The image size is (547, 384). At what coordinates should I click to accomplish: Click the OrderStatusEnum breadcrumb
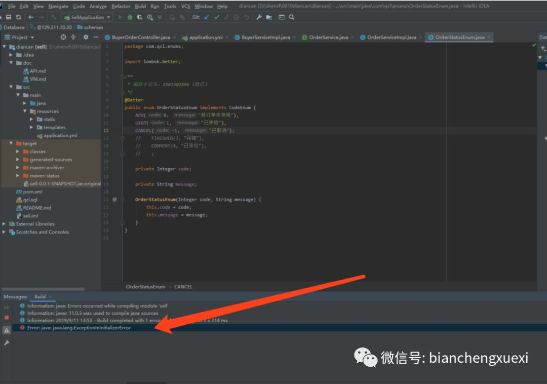click(x=145, y=287)
